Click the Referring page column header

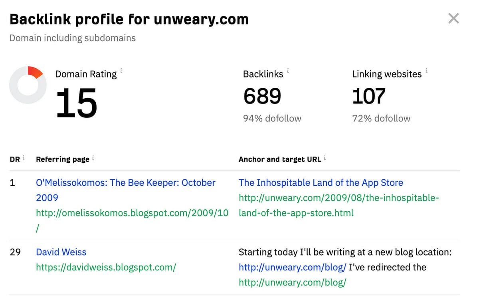tap(63, 159)
